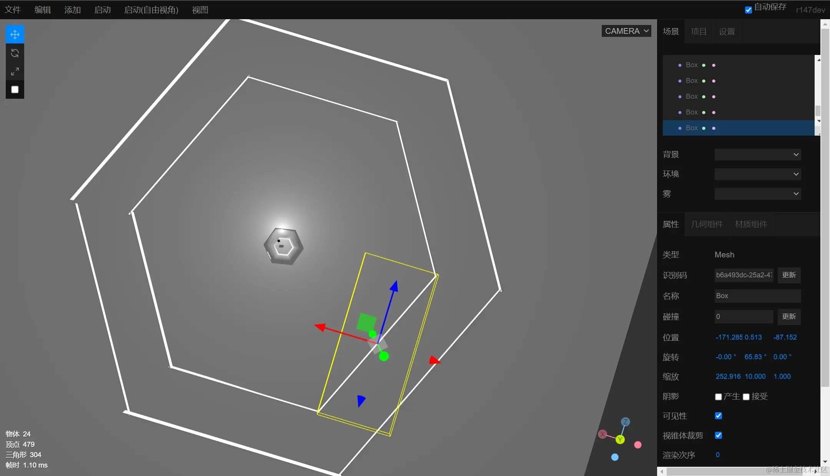This screenshot has height=476, width=830.
Task: Open the CAMERA dropdown
Action: click(626, 31)
